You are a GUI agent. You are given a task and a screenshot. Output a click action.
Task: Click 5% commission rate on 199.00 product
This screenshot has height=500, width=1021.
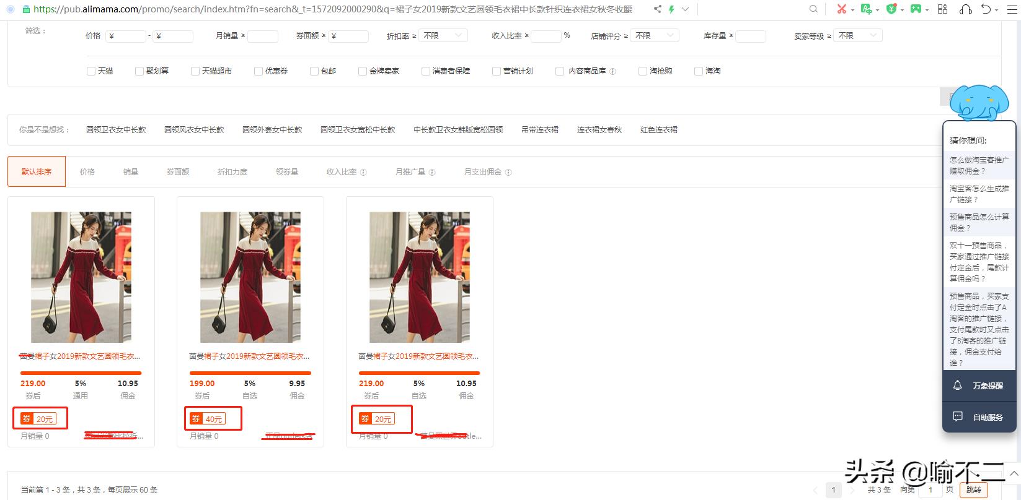[x=250, y=384]
